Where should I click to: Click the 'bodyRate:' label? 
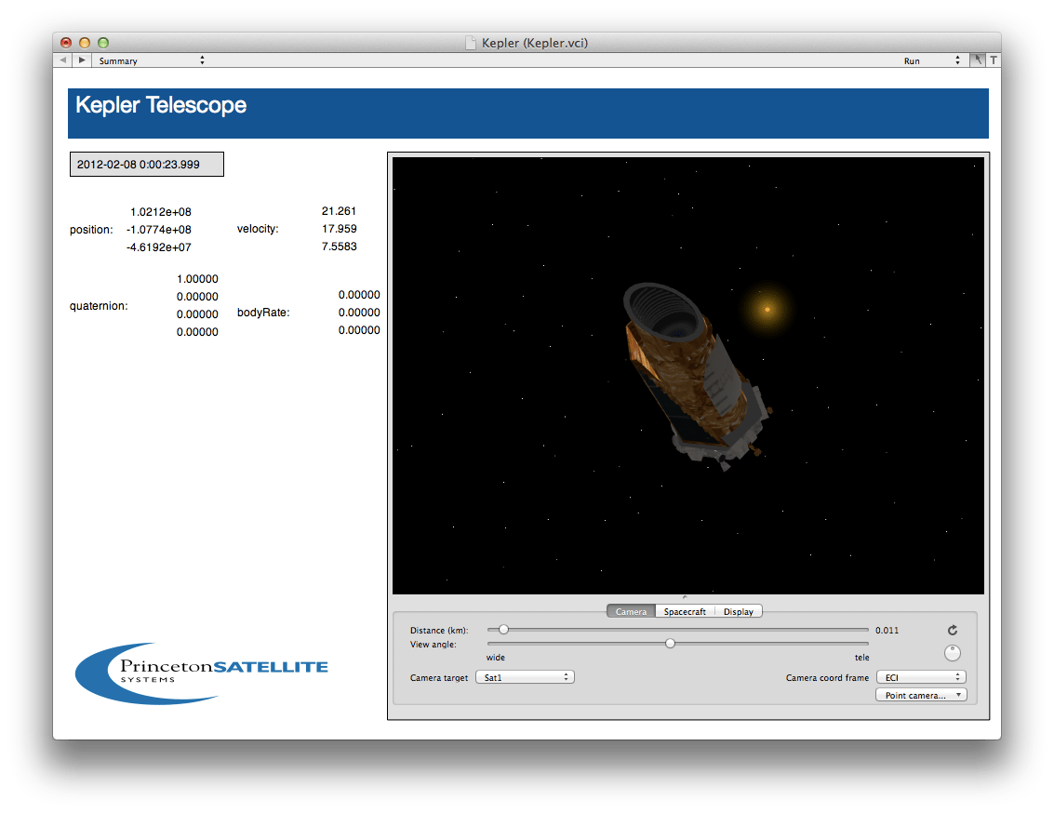click(263, 313)
